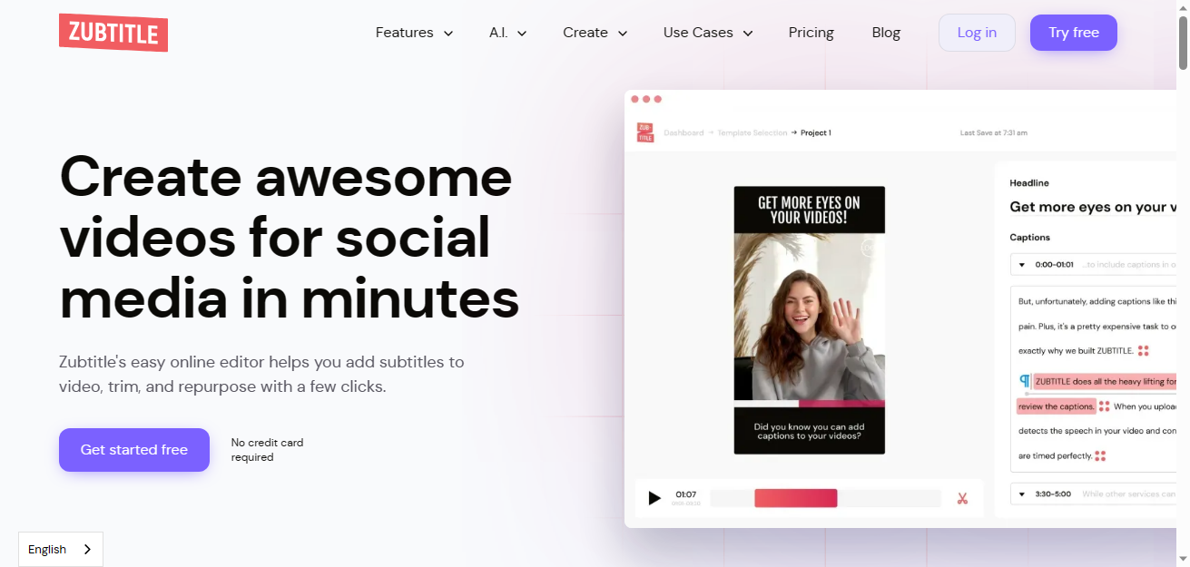Click the red segment on the timeline bar
This screenshot has height=567, width=1190.
pyautogui.click(x=796, y=498)
